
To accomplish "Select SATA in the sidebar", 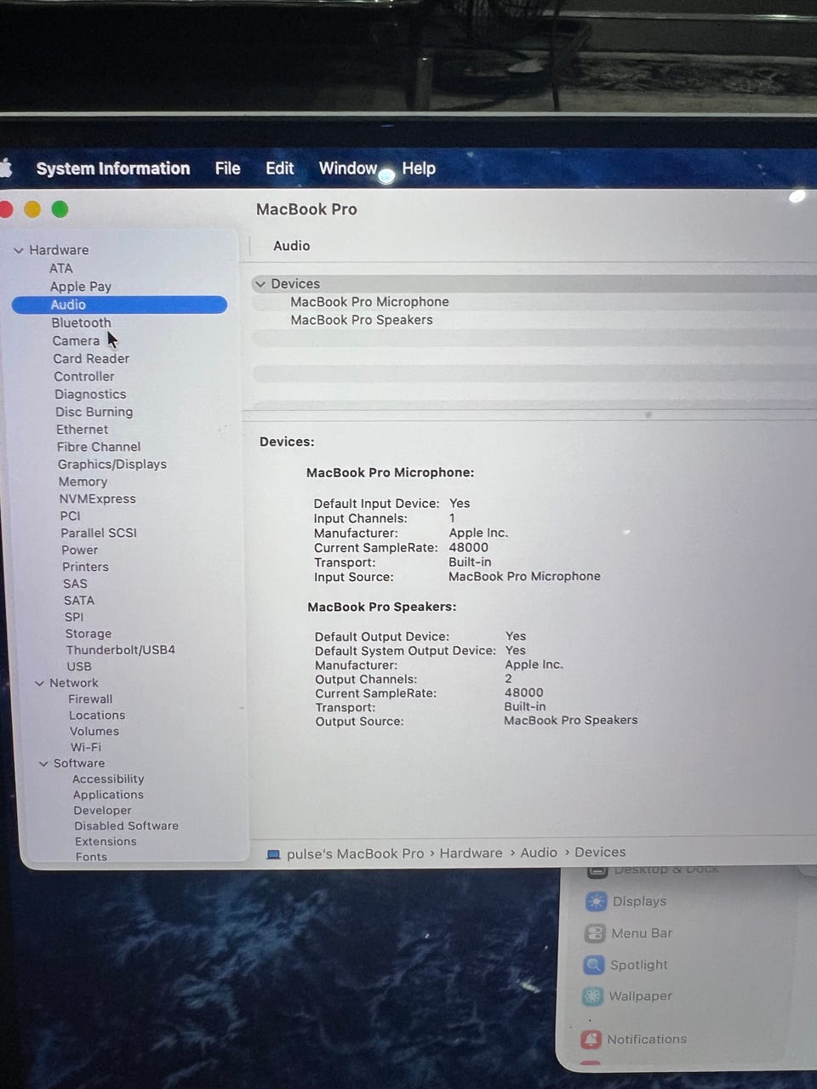I will 78,601.
